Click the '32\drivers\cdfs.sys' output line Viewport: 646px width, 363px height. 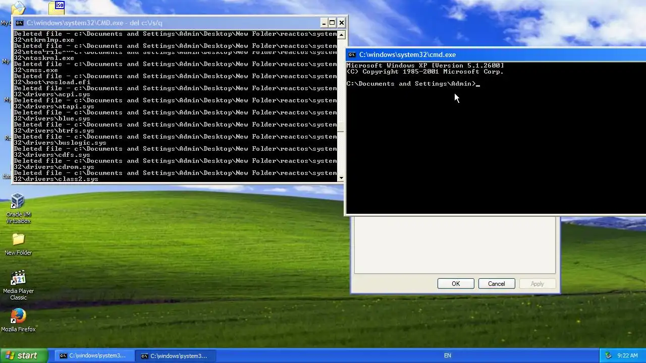52,155
